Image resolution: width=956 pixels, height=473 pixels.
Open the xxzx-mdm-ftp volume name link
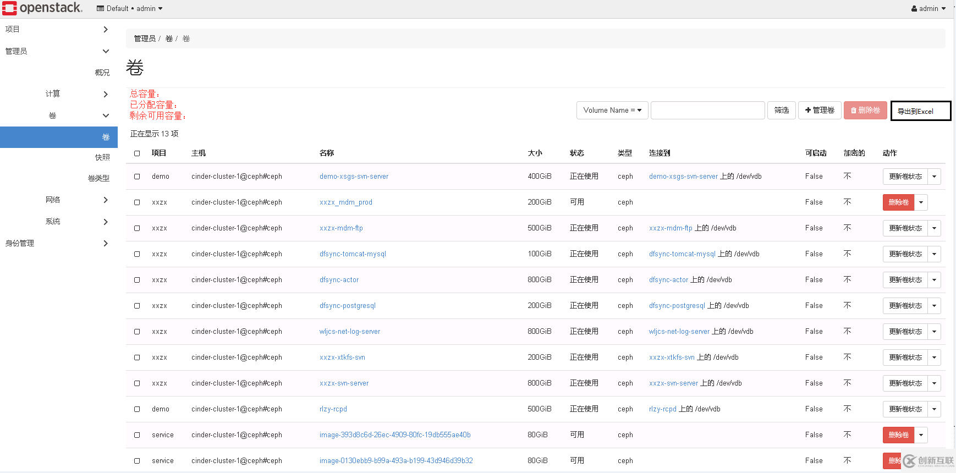pyautogui.click(x=341, y=228)
